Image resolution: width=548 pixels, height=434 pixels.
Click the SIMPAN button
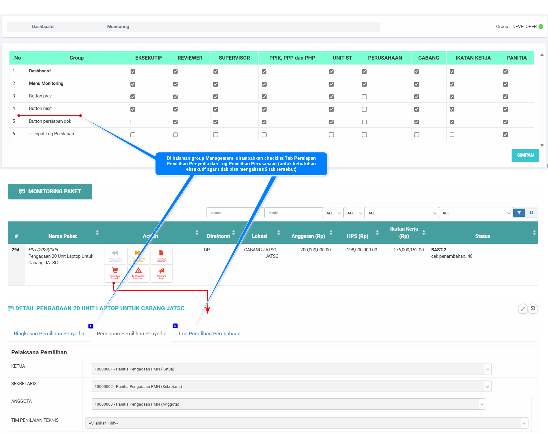pyautogui.click(x=525, y=155)
